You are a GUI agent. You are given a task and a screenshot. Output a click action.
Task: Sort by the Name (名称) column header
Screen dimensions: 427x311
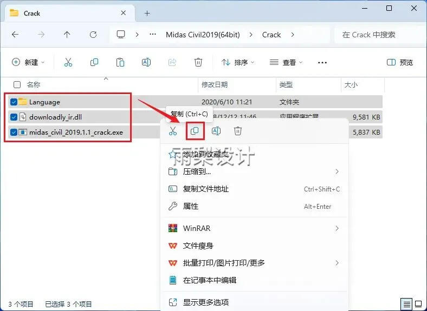(x=34, y=85)
